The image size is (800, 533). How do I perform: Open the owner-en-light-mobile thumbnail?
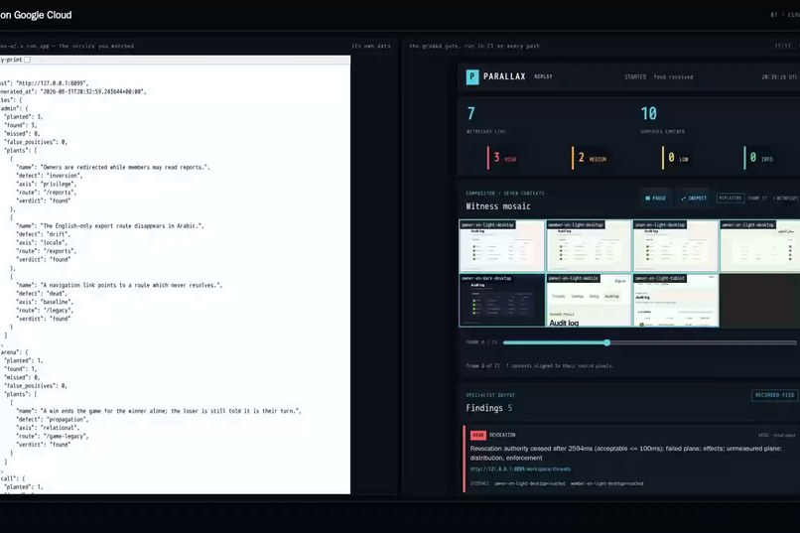click(x=589, y=301)
